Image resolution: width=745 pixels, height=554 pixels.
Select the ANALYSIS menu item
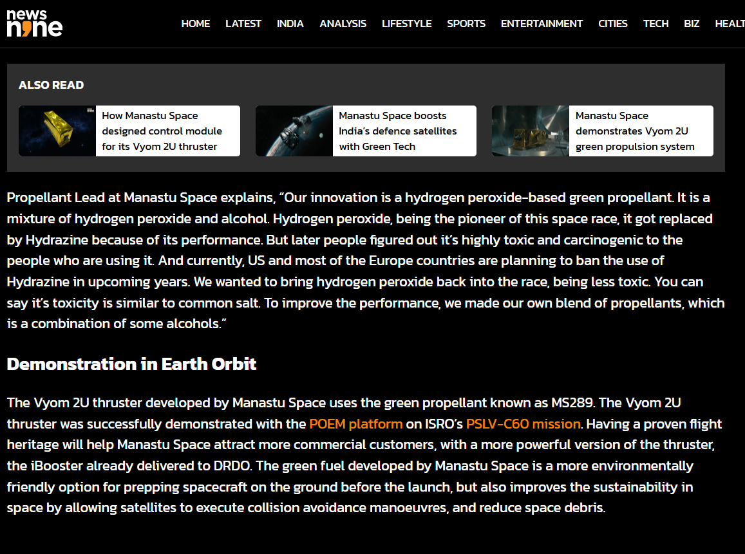point(343,24)
